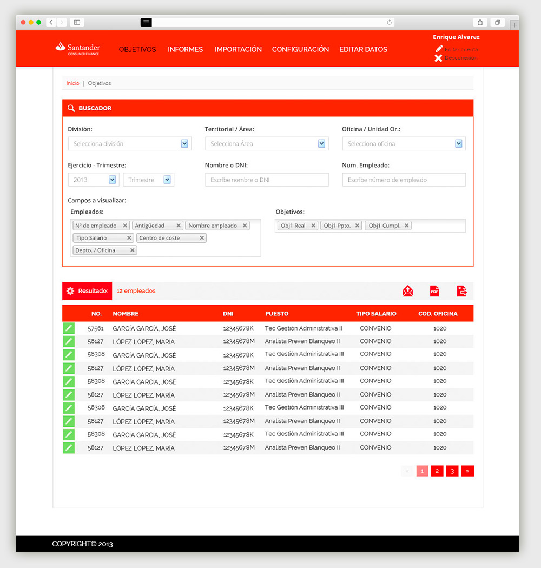Remove Obj1 Real objective tag
The height and width of the screenshot is (568, 541).
(313, 226)
